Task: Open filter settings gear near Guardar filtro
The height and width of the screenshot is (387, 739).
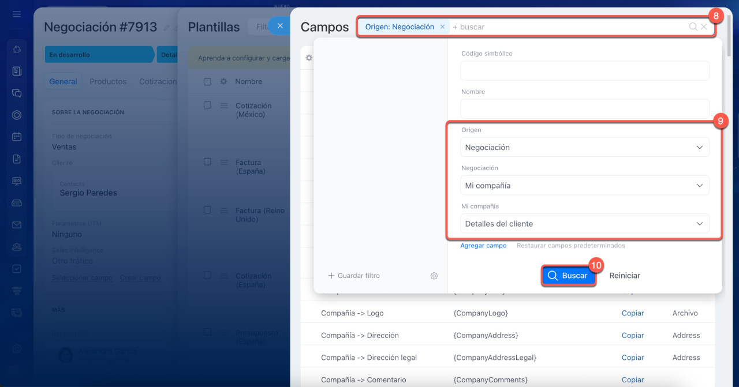Action: [x=434, y=276]
